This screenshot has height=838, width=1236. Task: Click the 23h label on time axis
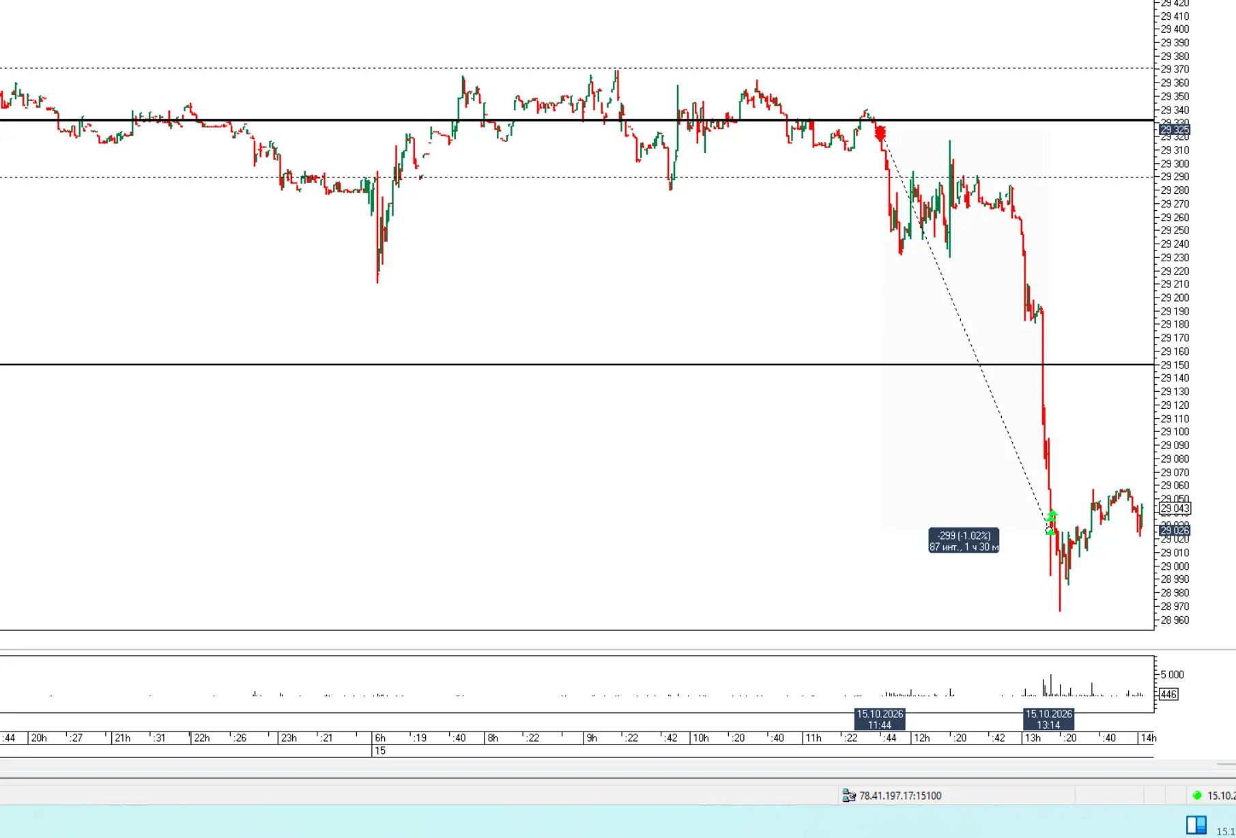click(289, 738)
